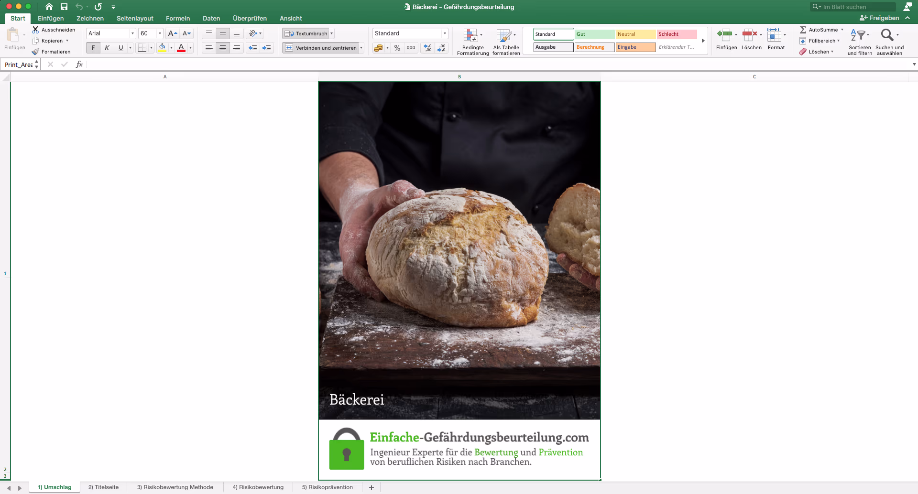Increase indent icon
Screen dimensions: 918x494
point(267,48)
